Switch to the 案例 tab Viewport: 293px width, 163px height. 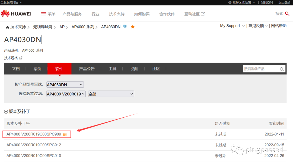point(37,69)
